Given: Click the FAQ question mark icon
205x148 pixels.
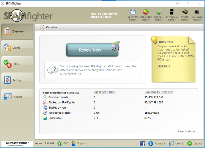Looking at the screenshot, I should click(59, 143).
